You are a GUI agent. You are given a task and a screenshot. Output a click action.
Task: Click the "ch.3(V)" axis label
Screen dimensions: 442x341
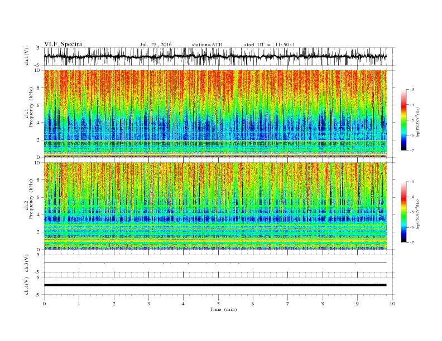point(27,263)
